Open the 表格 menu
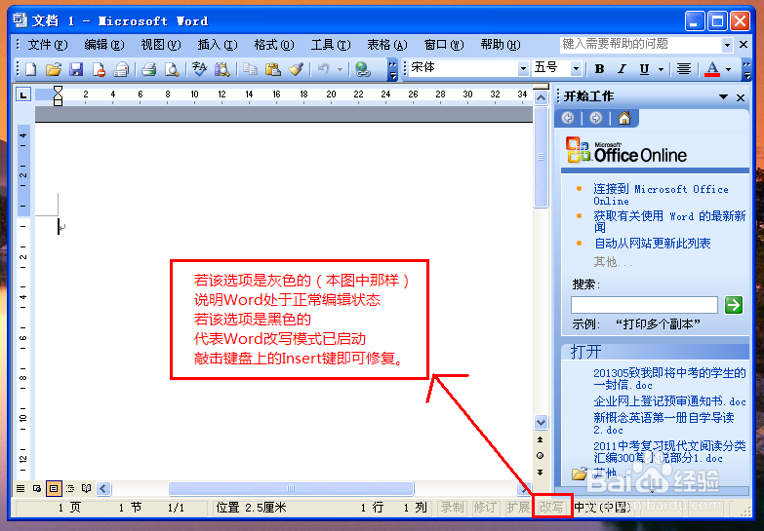Image resolution: width=764 pixels, height=531 pixels. (386, 45)
